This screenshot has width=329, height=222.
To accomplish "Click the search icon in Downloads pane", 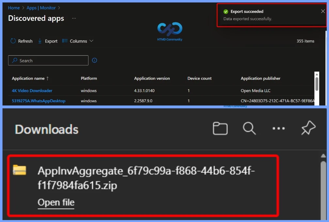I will (249, 128).
